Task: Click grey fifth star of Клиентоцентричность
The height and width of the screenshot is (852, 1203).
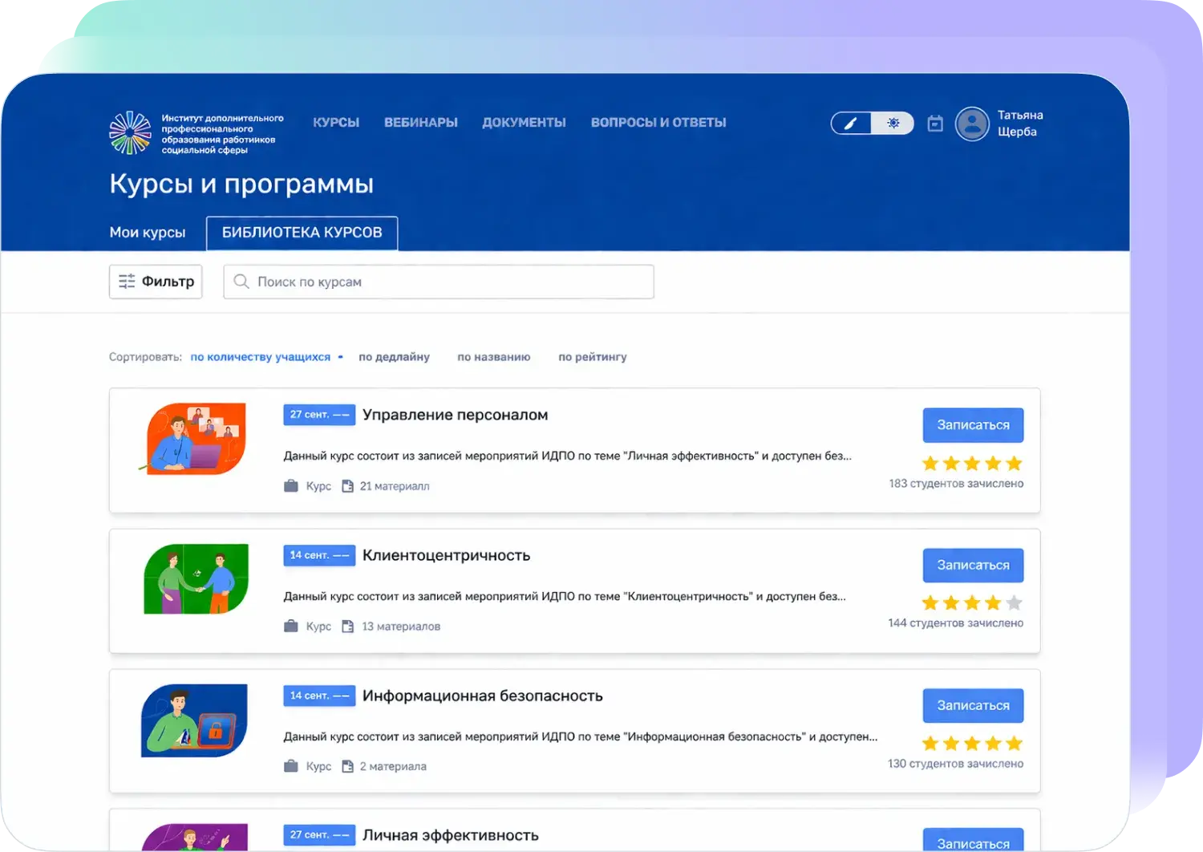Action: tap(1014, 602)
